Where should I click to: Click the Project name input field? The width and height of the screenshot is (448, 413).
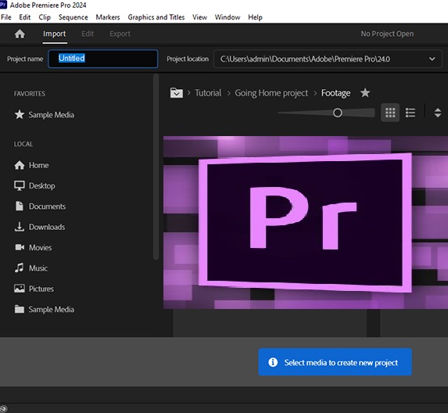103,59
